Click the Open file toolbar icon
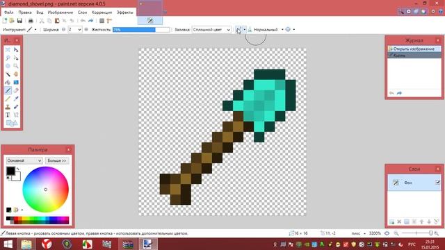This screenshot has width=445, height=250. [12, 21]
